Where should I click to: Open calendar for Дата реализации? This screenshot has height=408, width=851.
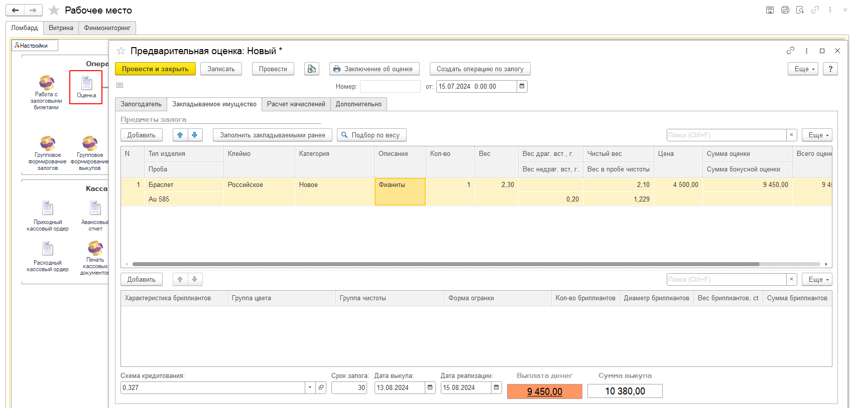coord(497,387)
